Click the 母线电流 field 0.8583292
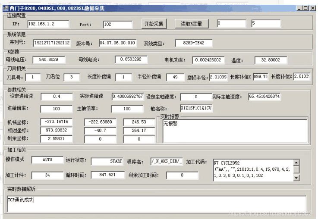This screenshot has width=318, height=219. click(131, 59)
